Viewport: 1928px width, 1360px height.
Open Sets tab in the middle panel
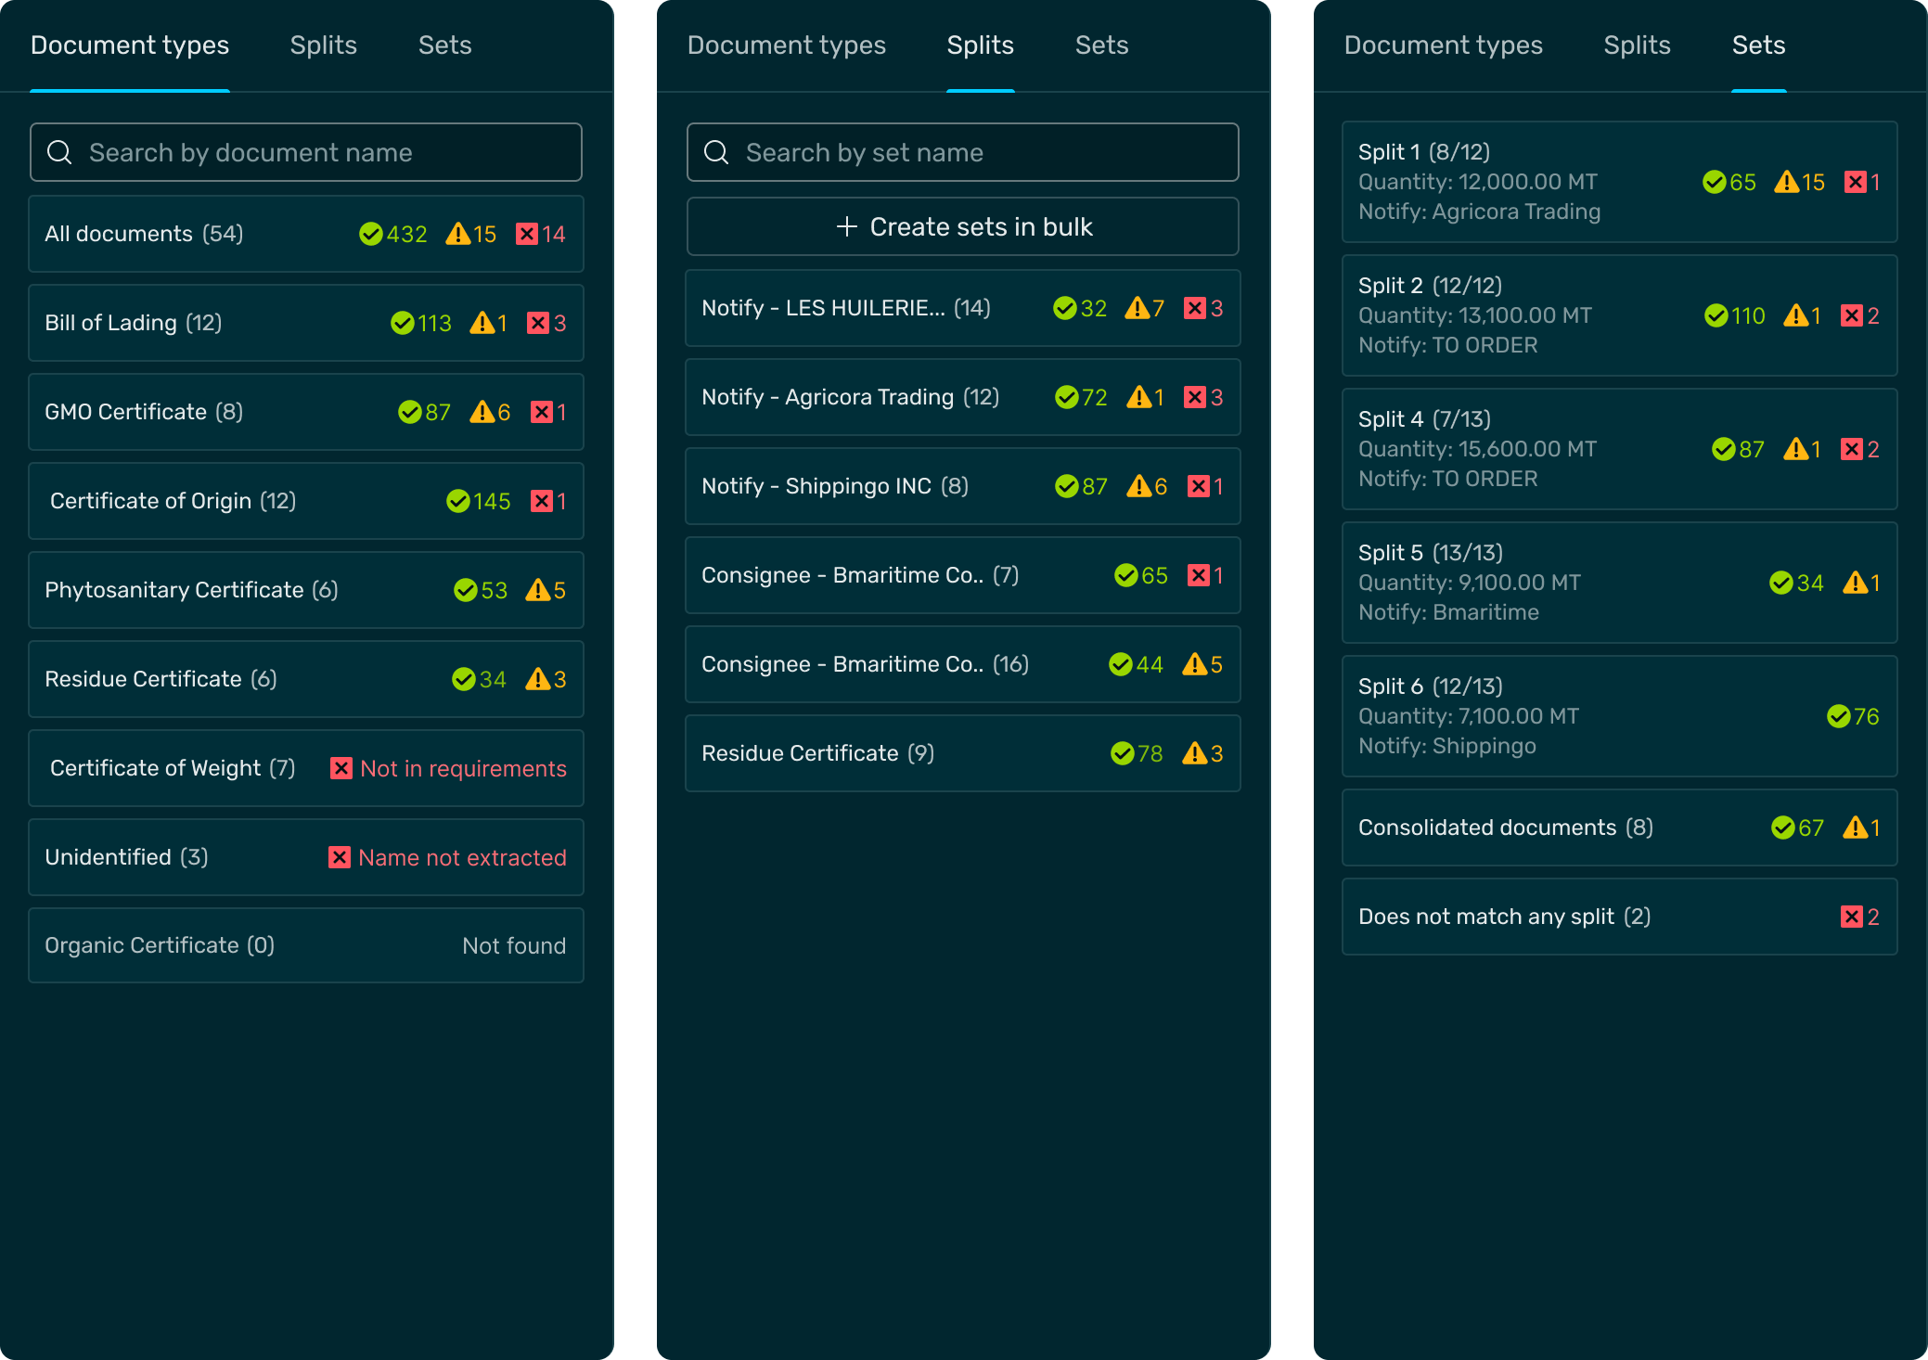[1101, 45]
